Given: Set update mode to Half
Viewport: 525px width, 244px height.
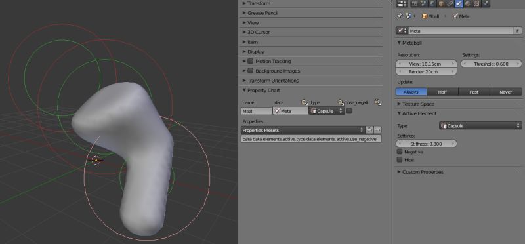Looking at the screenshot, I should (442, 92).
